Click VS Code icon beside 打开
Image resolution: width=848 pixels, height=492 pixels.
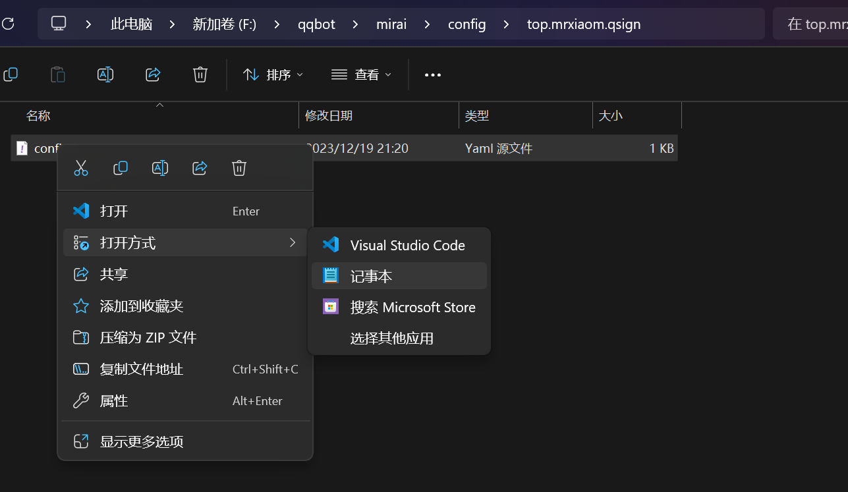click(81, 211)
